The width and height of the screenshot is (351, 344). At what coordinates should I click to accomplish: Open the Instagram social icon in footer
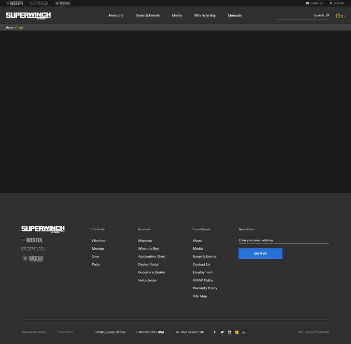pyautogui.click(x=229, y=332)
